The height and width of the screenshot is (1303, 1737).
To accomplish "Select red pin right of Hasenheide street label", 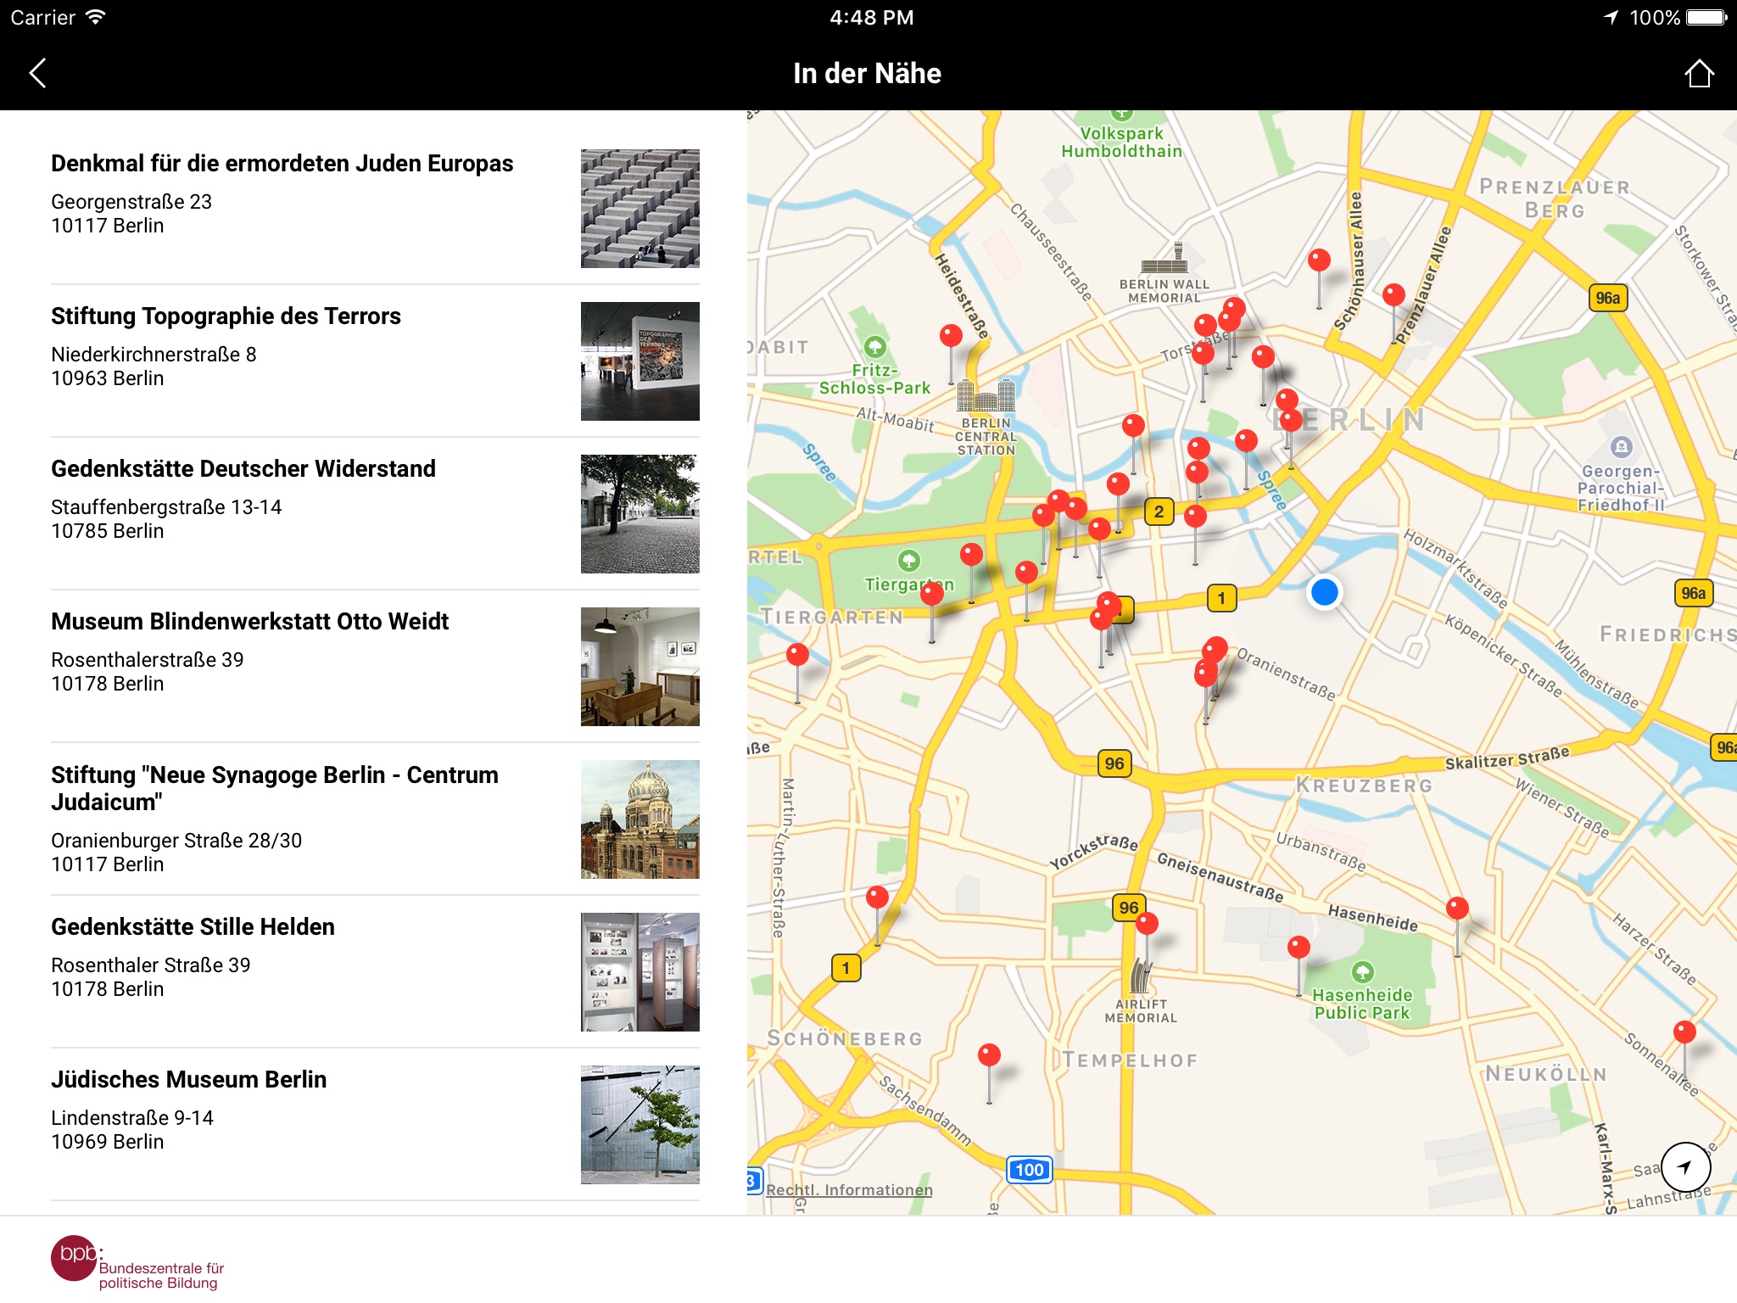I will tap(1457, 908).
